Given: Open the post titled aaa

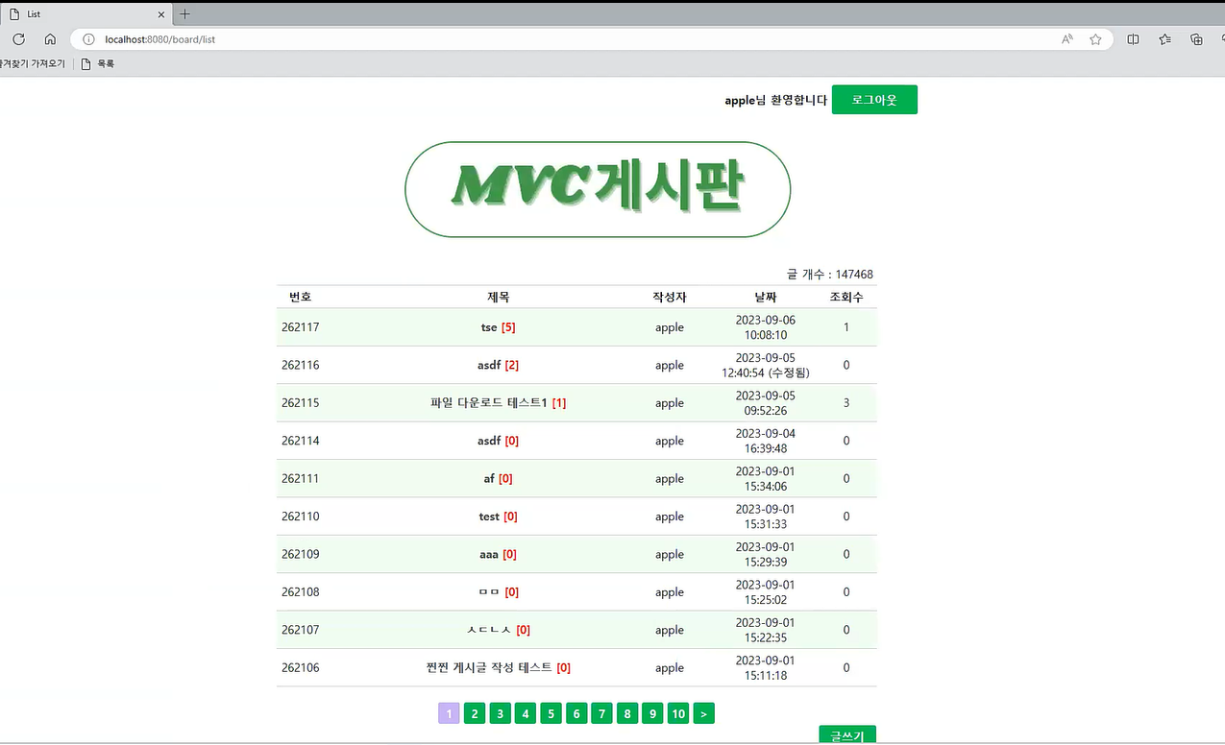Looking at the screenshot, I should tap(498, 554).
